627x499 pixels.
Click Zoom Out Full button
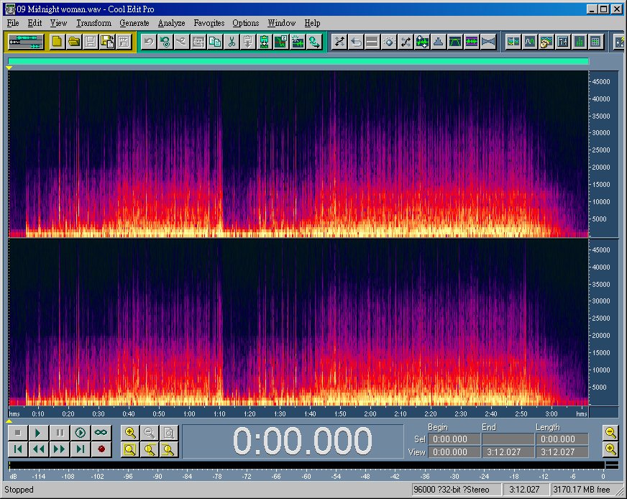[x=169, y=433]
